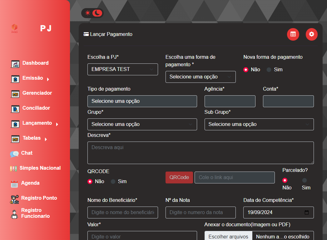The image size is (327, 240).
Task: Open the Grupo dropdown
Action: click(x=142, y=124)
